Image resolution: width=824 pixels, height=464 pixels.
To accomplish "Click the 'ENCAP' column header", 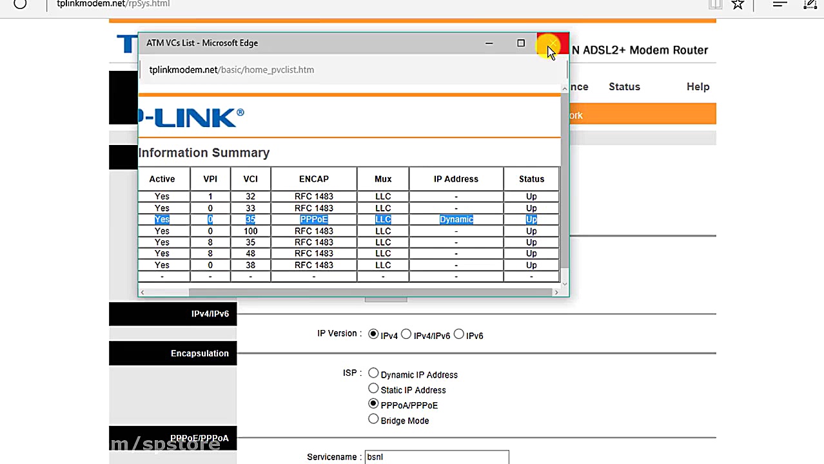I will (x=314, y=179).
